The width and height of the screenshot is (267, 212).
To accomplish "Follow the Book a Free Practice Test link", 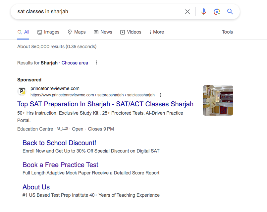I will [x=60, y=165].
